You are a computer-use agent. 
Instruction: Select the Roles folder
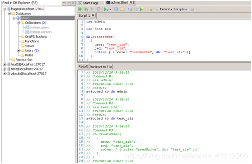(29, 55)
